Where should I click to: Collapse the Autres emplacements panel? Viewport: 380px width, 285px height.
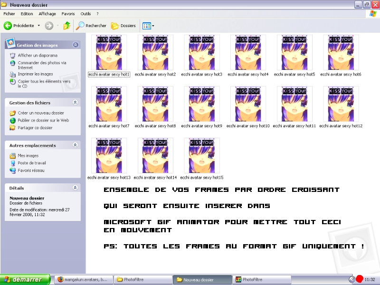point(75,145)
